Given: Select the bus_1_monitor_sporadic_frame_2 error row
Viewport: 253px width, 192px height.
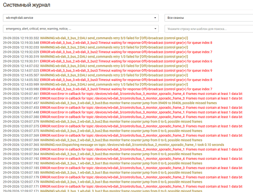Looking at the screenshot, I should pos(123,177).
